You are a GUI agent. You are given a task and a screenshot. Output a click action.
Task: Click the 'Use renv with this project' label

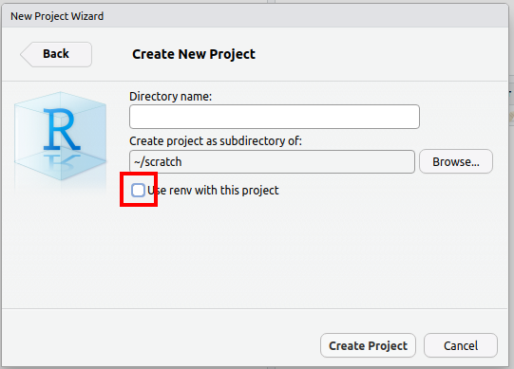[x=213, y=191]
